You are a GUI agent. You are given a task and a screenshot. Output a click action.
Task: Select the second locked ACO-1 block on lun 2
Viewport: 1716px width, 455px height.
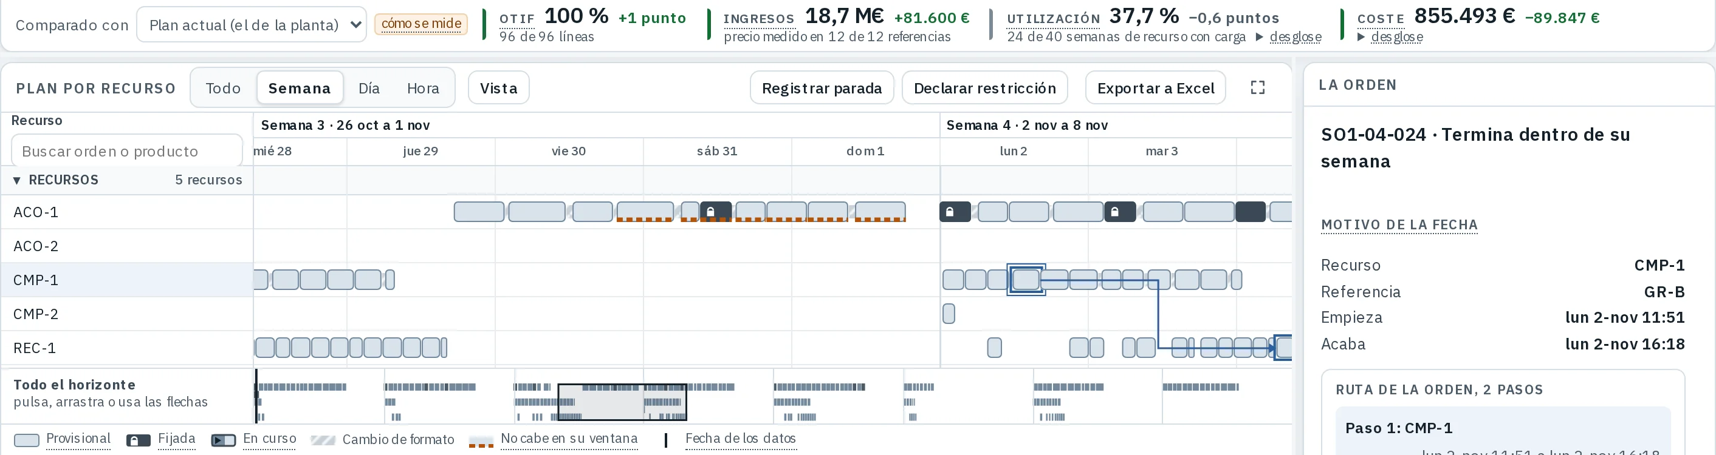(1120, 212)
